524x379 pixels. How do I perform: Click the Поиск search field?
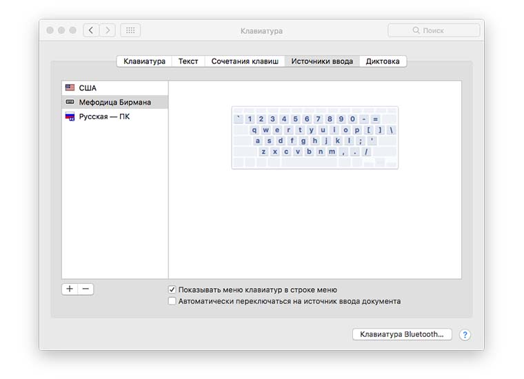434,30
